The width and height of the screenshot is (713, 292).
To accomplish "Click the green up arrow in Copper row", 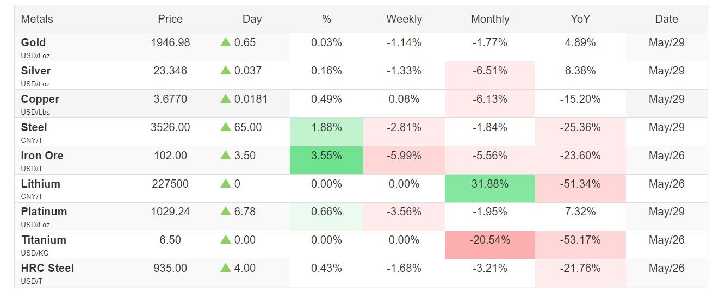I will [x=226, y=99].
